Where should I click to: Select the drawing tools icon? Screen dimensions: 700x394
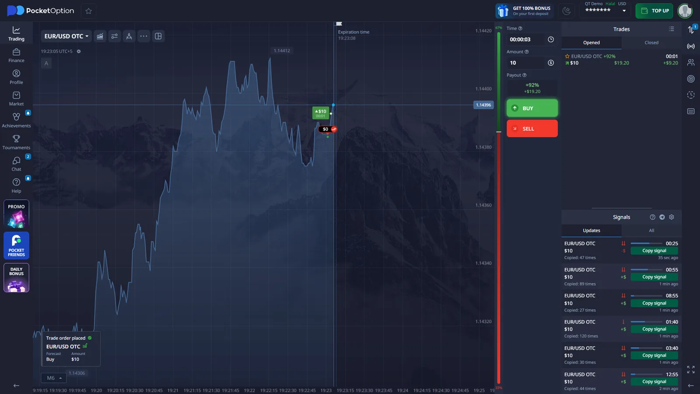[129, 36]
